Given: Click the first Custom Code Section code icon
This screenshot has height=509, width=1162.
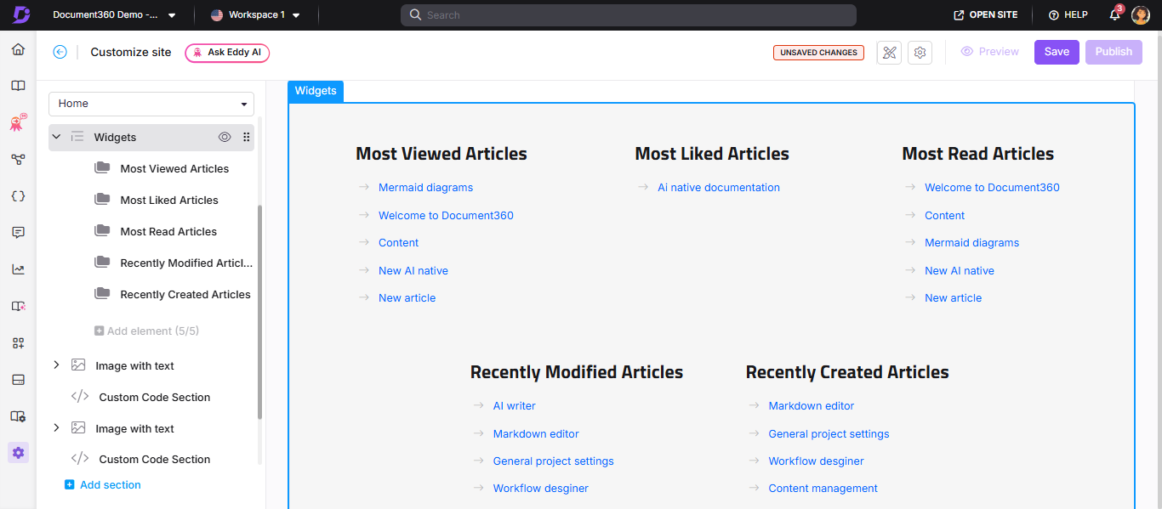Looking at the screenshot, I should pos(80,397).
